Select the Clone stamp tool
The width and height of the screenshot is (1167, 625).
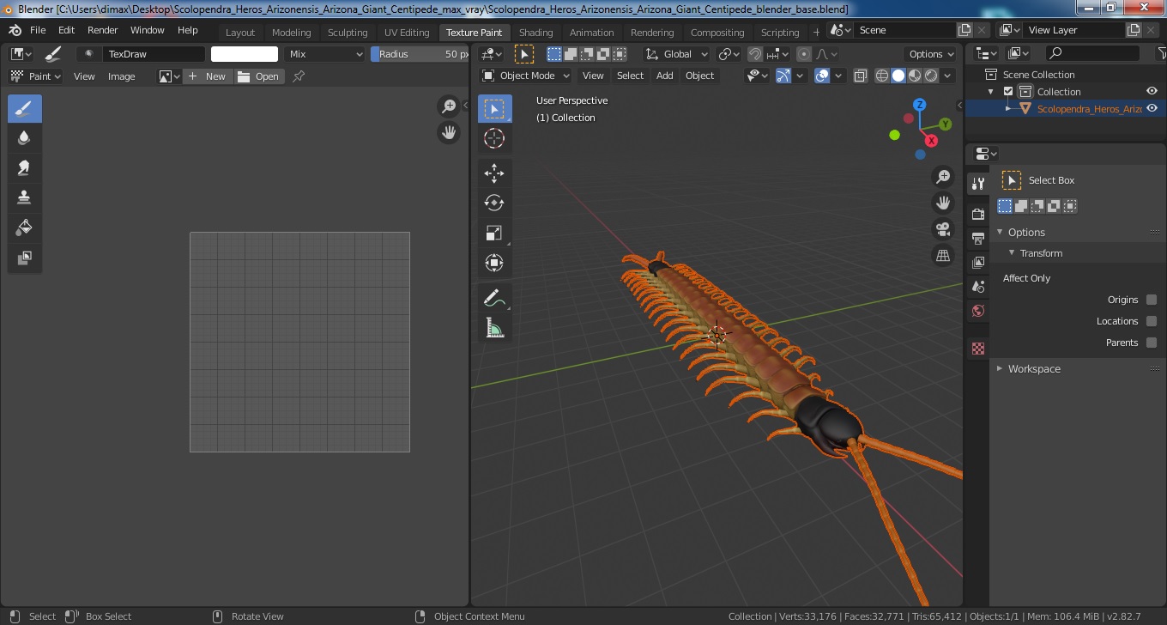point(24,198)
